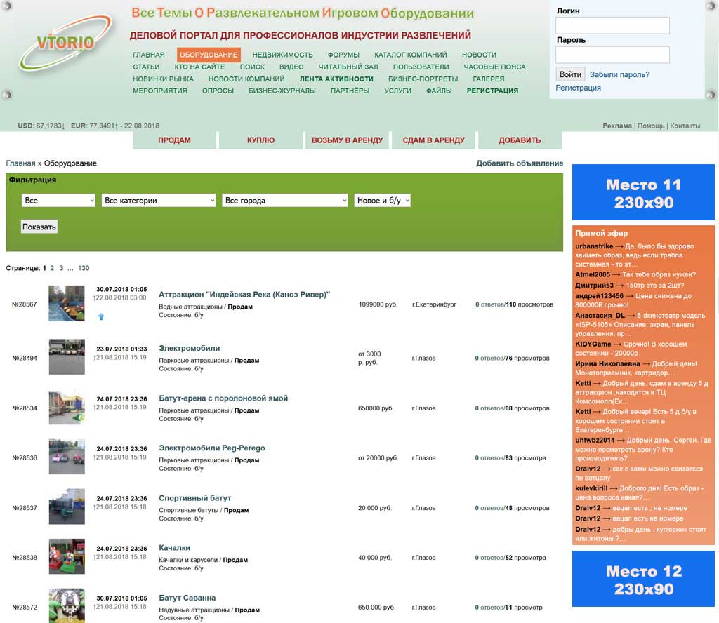Click the Батут-арена listing thumbnail

point(67,407)
